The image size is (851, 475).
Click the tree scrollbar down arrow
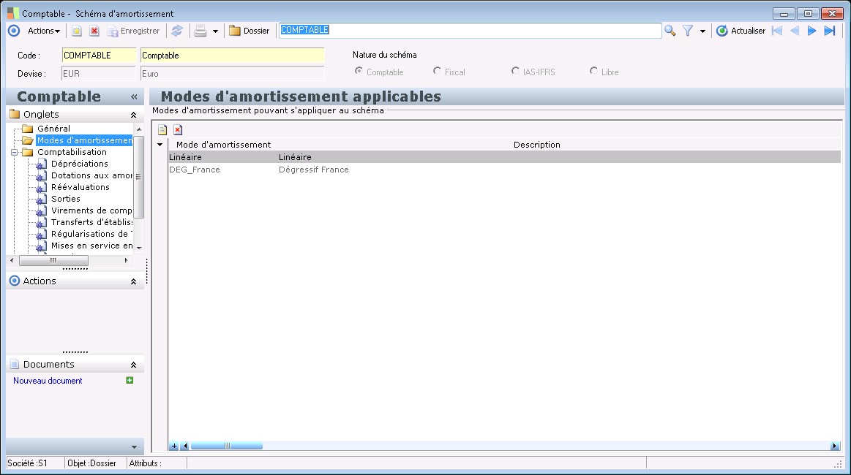(x=139, y=248)
